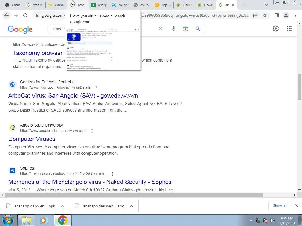Click Show all downloads button
This screenshot has width=302, height=226.
coord(280,206)
